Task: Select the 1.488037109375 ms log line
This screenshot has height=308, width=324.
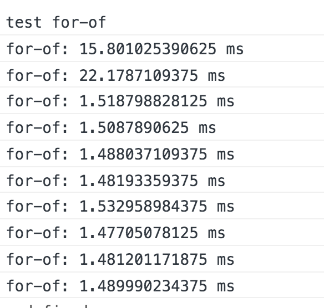Action: point(162,154)
